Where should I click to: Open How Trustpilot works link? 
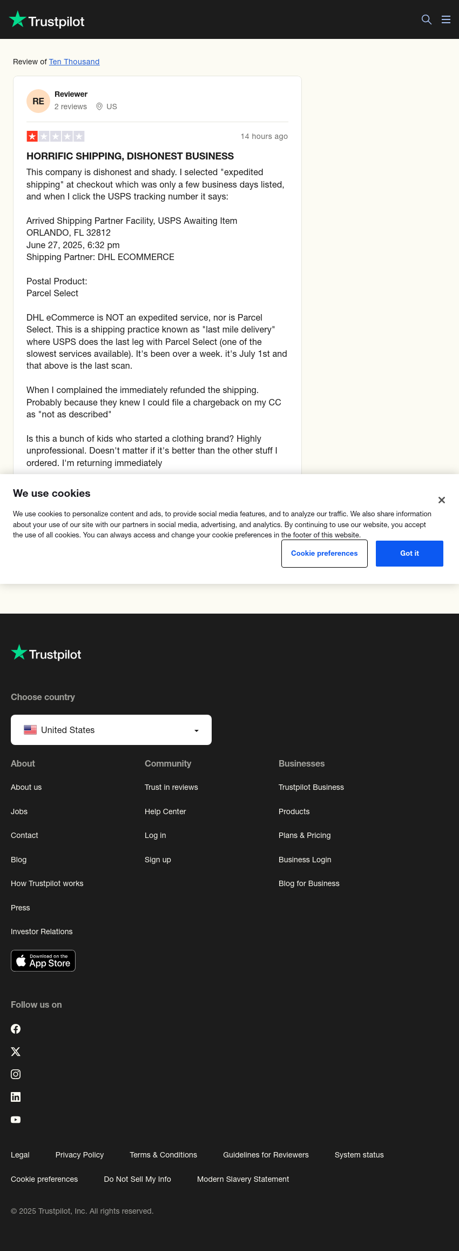[47, 883]
